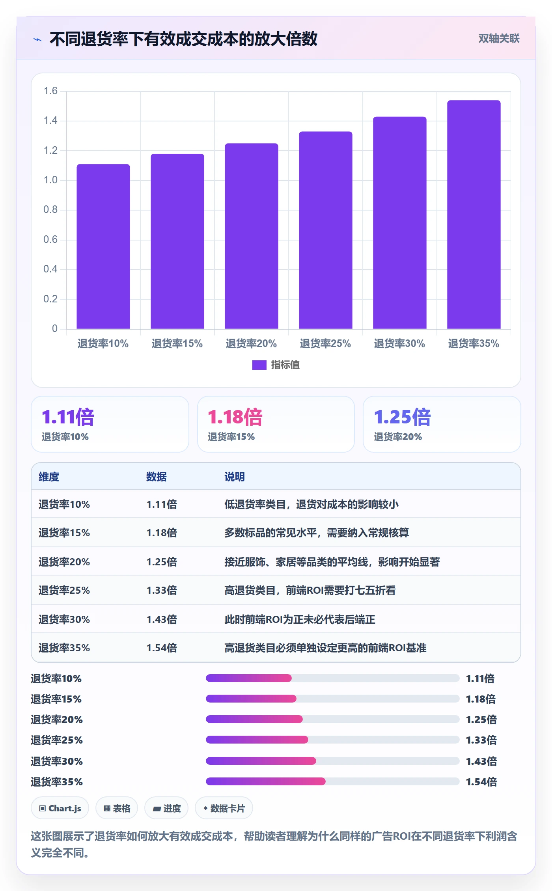
Task: Click the 退货率35% bar in chart
Action: (x=474, y=214)
